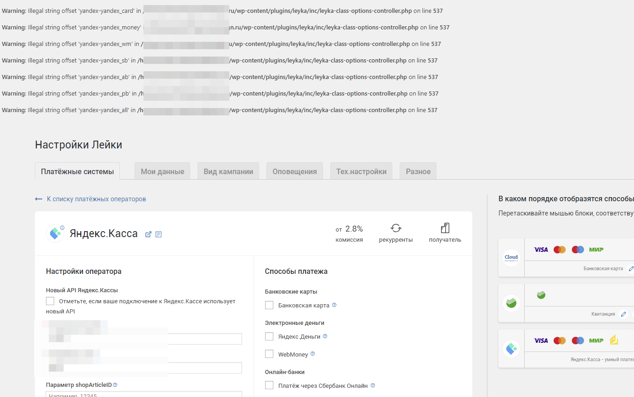The image size is (634, 397).
Task: Click the получатель building icon
Action: (445, 228)
